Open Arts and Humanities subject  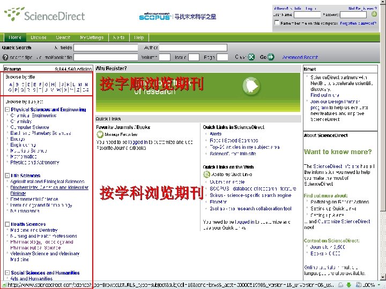click(x=32, y=279)
